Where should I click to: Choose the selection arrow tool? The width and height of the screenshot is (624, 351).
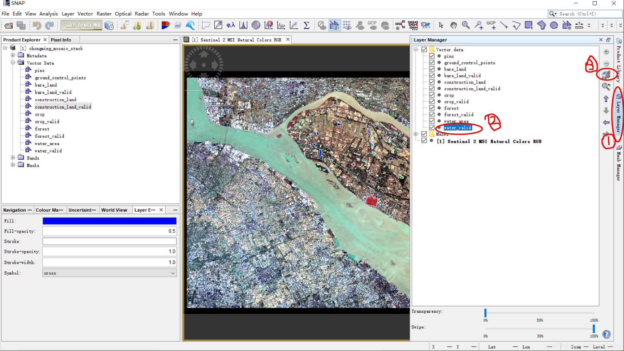441,25
